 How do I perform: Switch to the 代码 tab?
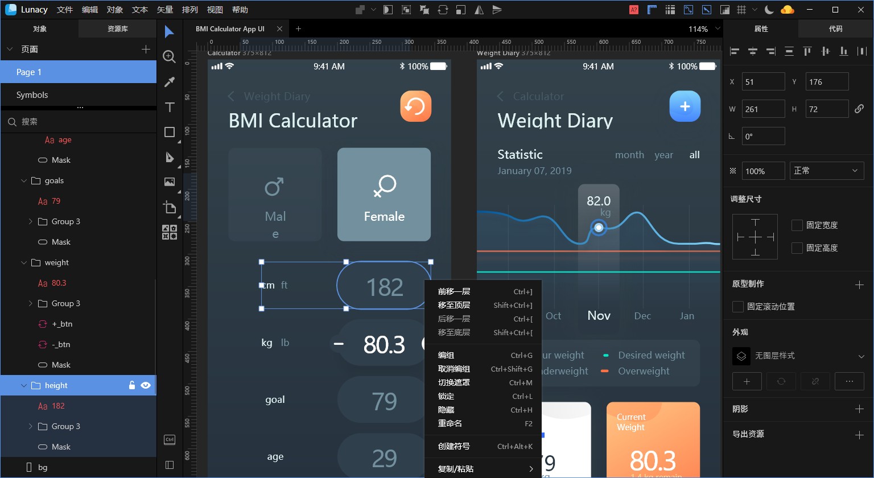coord(835,28)
